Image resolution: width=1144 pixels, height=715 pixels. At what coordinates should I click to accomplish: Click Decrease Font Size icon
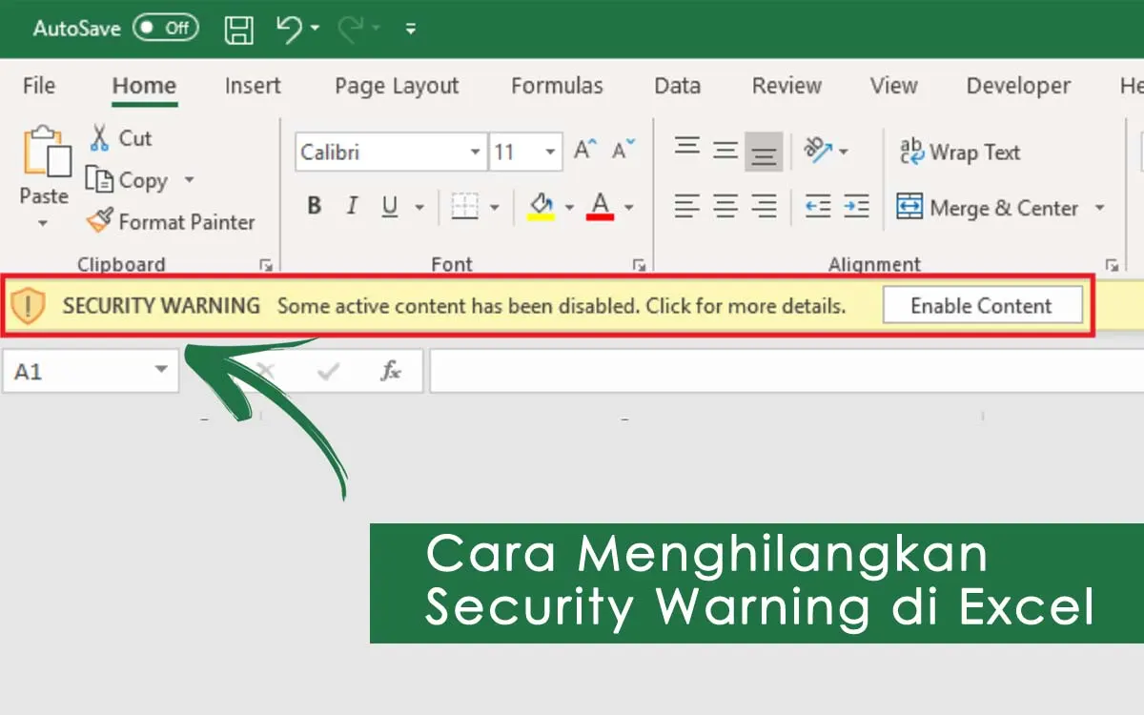pyautogui.click(x=623, y=151)
